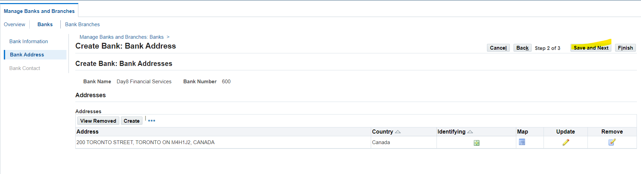Image resolution: width=641 pixels, height=174 pixels.
Task: Click the pencil Update icon in address row
Action: [x=566, y=142]
